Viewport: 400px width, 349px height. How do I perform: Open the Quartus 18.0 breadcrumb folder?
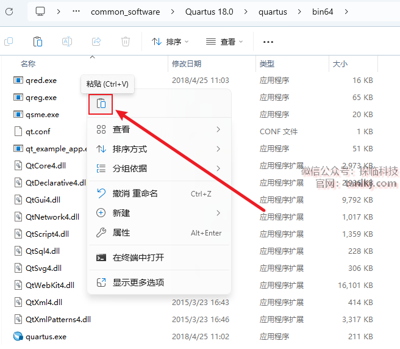point(209,12)
